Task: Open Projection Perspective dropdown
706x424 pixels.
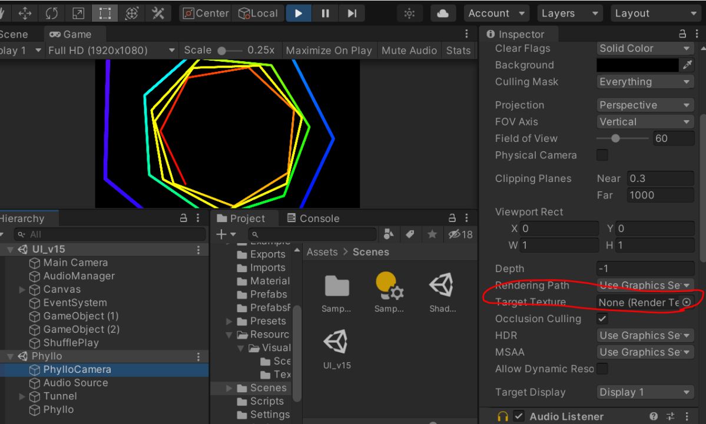Action: tap(645, 105)
